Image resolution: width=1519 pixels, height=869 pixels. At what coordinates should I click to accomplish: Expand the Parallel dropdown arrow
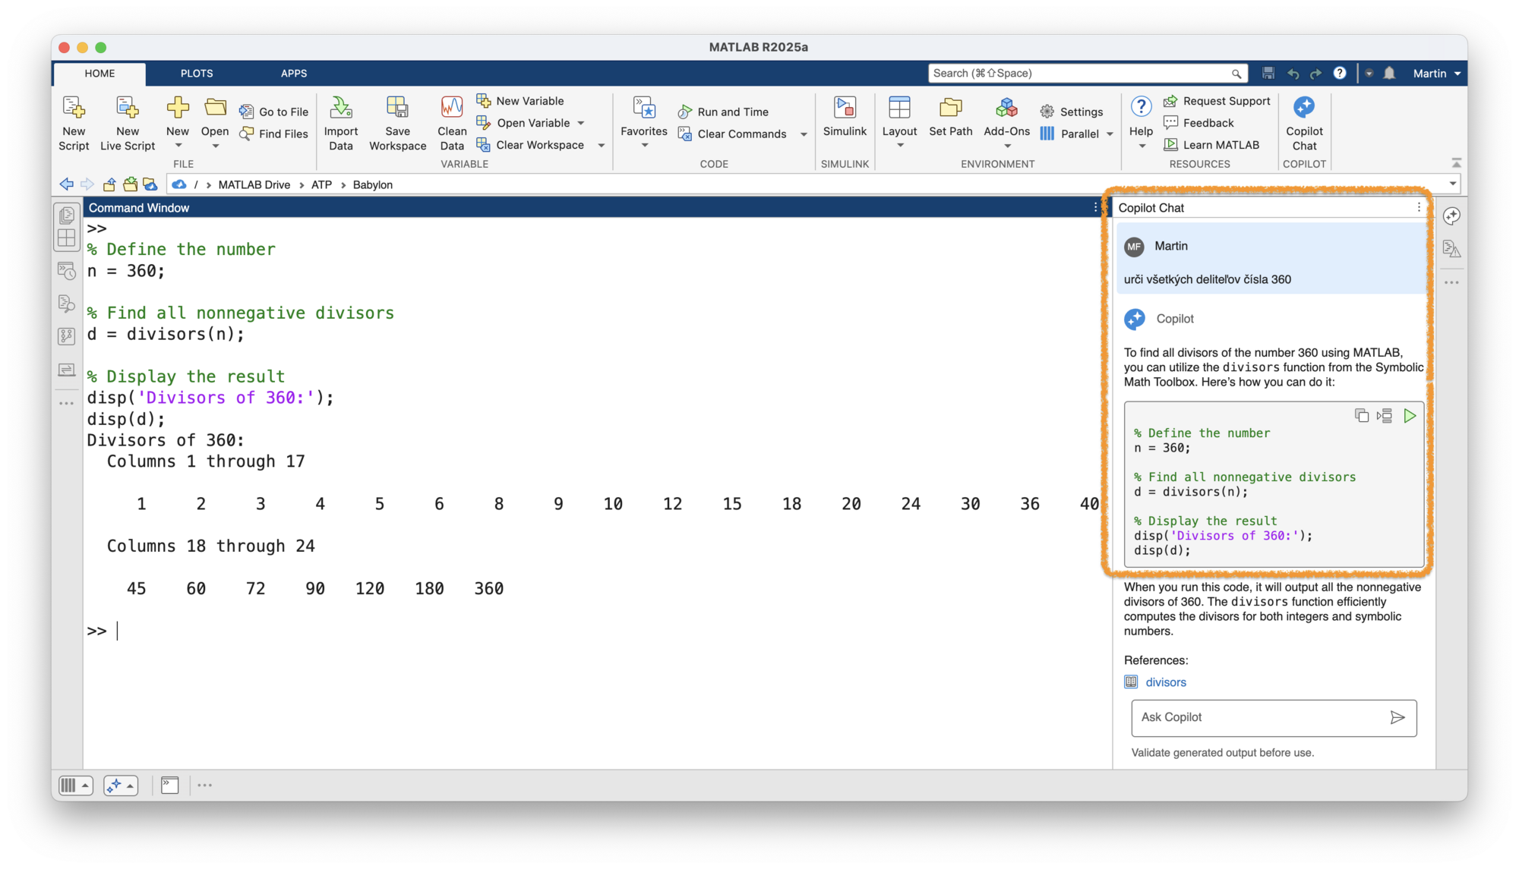(x=1110, y=134)
